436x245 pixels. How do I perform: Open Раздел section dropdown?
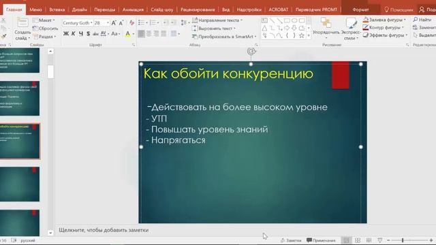pyautogui.click(x=44, y=37)
